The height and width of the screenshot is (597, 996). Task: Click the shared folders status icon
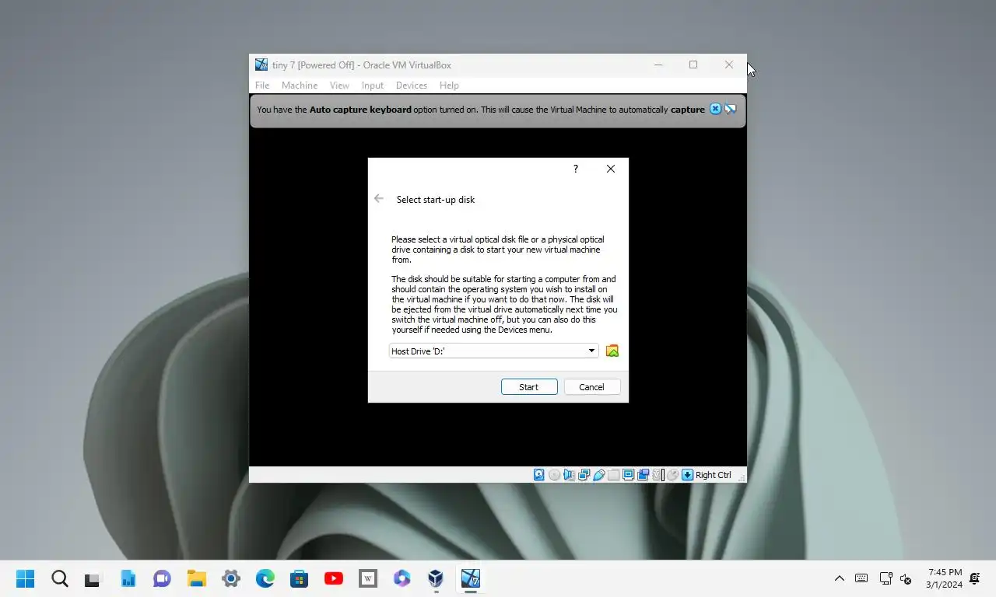613,475
